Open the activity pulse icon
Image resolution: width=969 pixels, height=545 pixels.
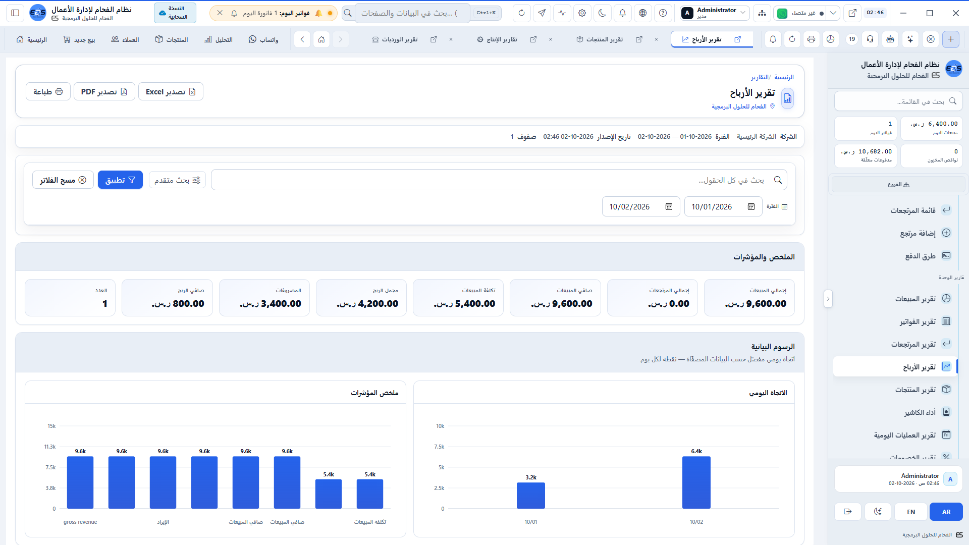(x=562, y=13)
